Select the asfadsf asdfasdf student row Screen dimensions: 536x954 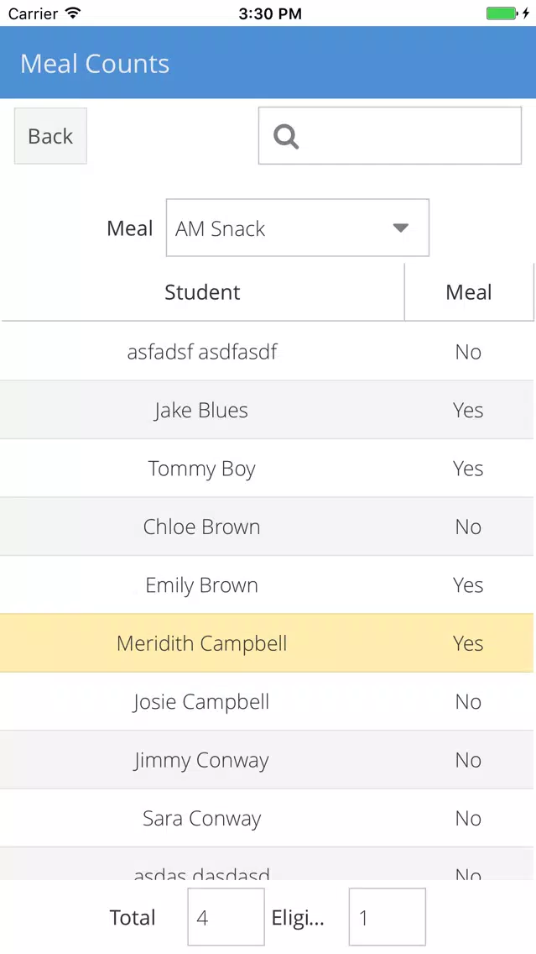pos(267,352)
